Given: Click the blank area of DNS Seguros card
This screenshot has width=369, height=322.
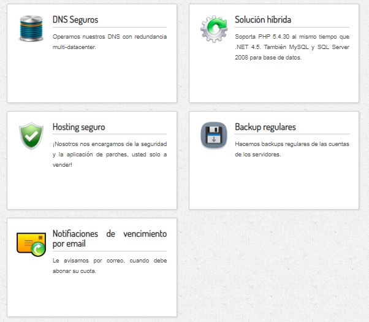Looking at the screenshot, I should tap(92, 80).
